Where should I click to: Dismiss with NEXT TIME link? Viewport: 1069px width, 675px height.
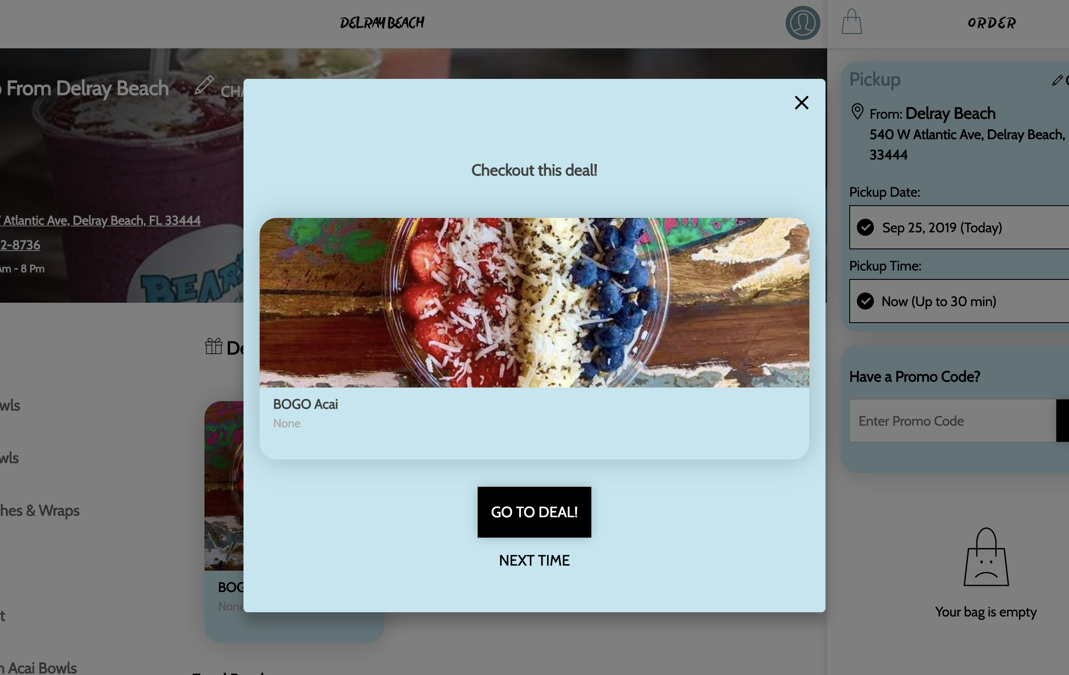coord(534,561)
